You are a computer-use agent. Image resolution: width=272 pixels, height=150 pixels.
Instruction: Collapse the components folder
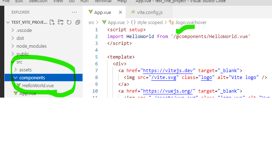pos(16,78)
